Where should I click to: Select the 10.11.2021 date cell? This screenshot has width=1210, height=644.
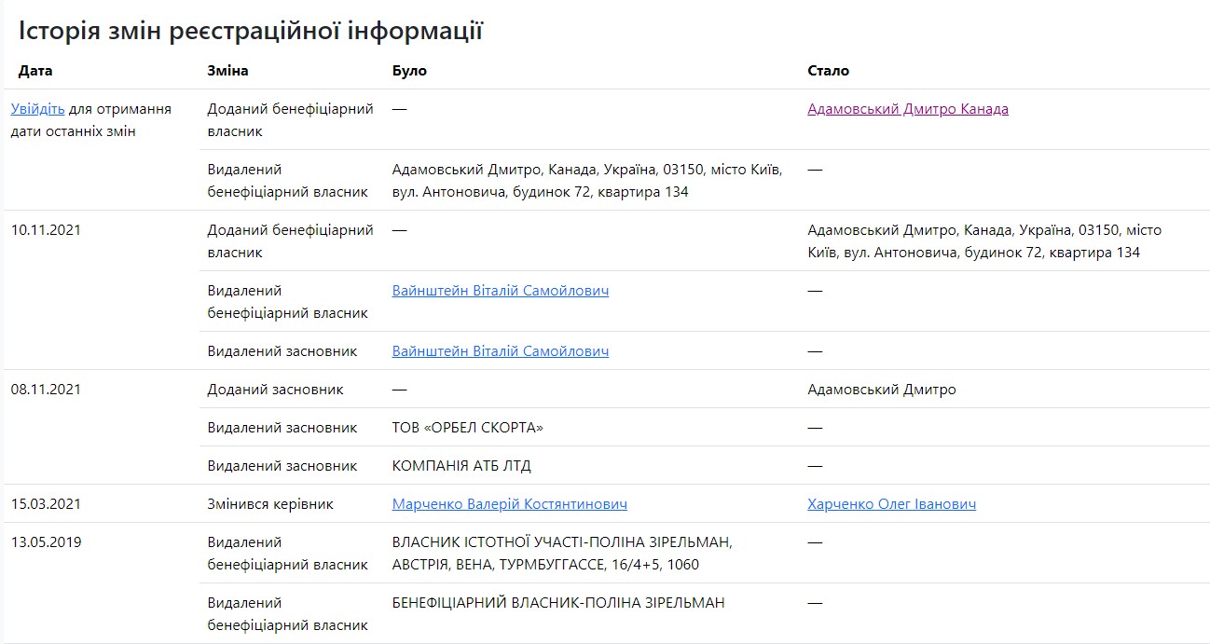pyautogui.click(x=46, y=230)
